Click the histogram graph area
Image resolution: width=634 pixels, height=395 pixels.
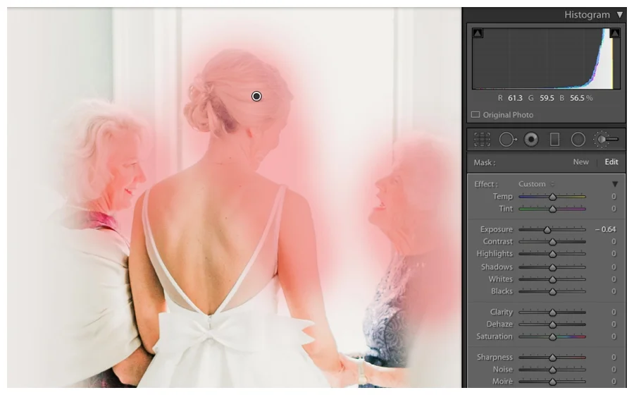coord(546,59)
